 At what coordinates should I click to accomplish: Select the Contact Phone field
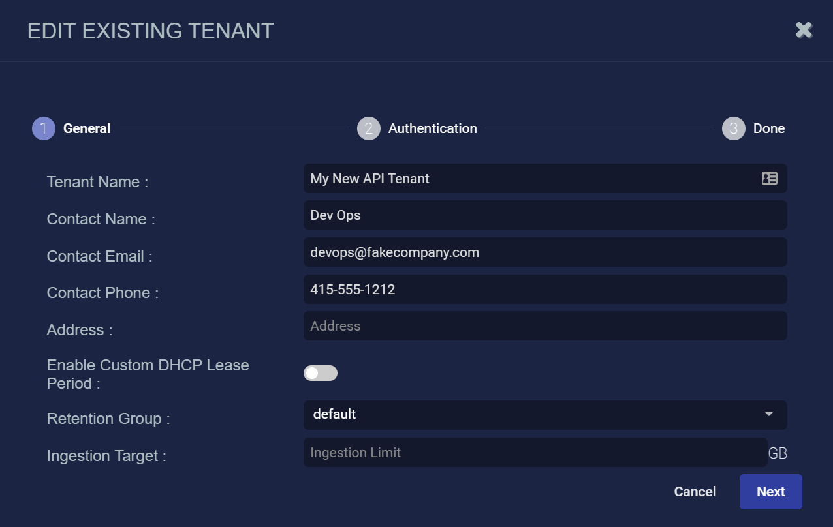coord(544,289)
